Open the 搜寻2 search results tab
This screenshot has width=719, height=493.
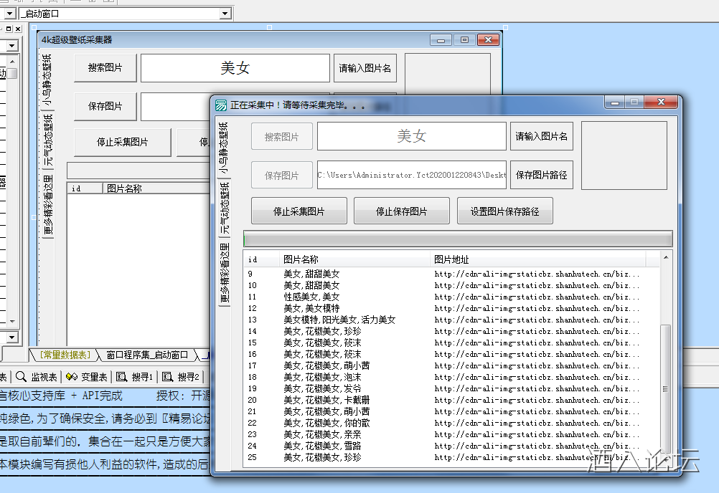(x=182, y=377)
